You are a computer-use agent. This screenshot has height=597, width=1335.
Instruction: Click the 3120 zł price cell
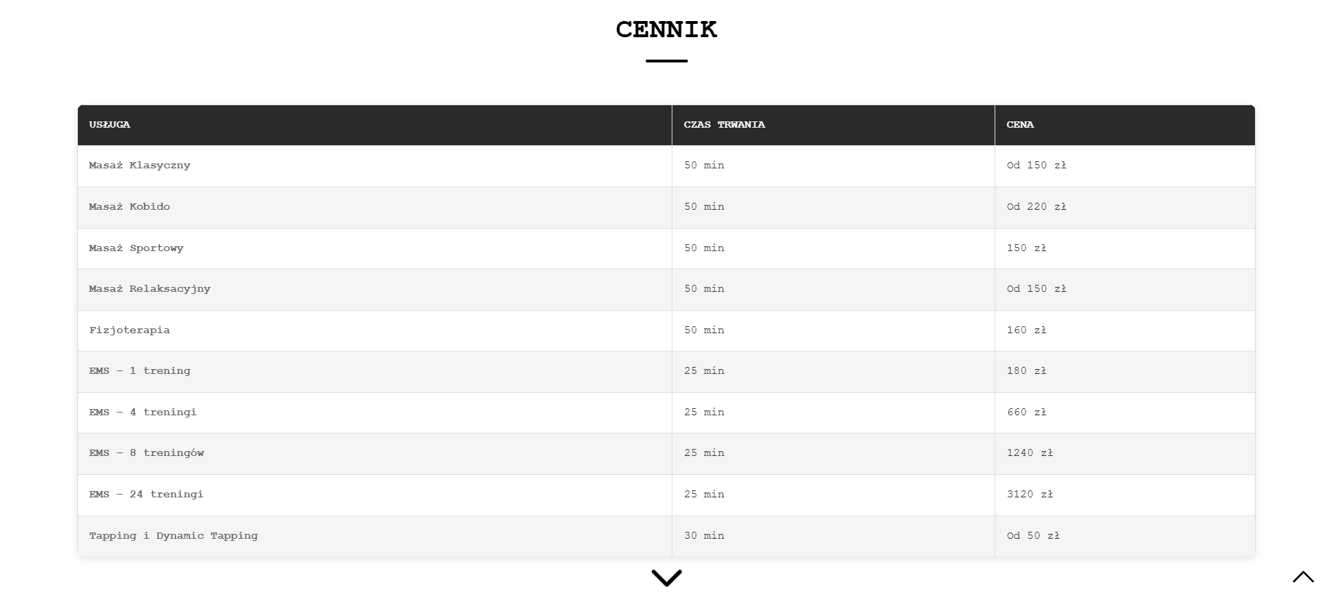(1030, 495)
